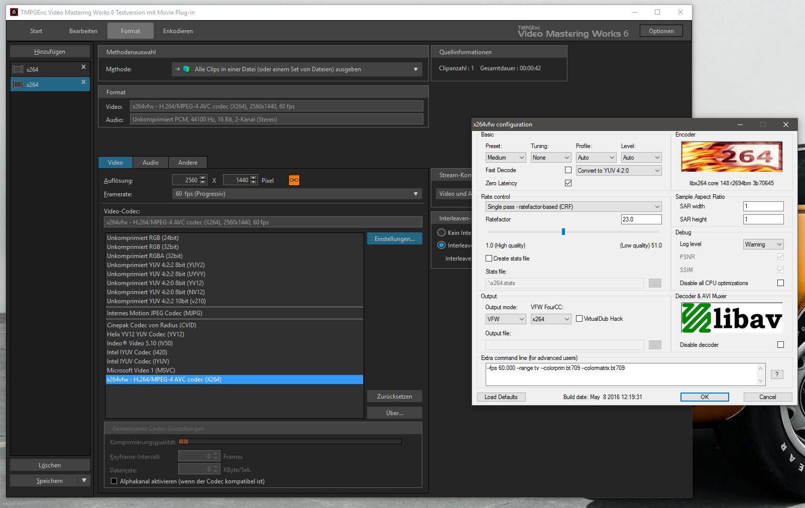Click the Zurücksetzen button
Viewport: 805px width, 508px height.
click(x=395, y=397)
